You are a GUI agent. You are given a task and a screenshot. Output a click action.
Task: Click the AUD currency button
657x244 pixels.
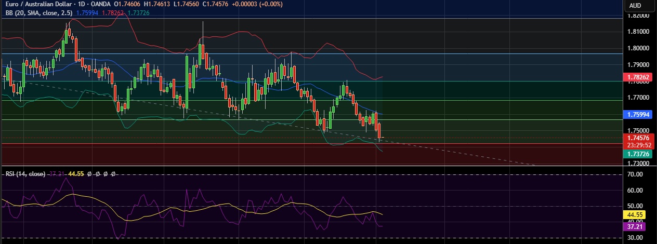[635, 6]
